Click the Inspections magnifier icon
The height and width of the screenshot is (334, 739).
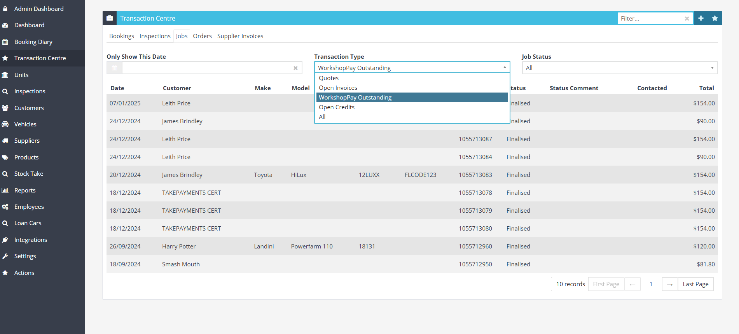point(5,91)
